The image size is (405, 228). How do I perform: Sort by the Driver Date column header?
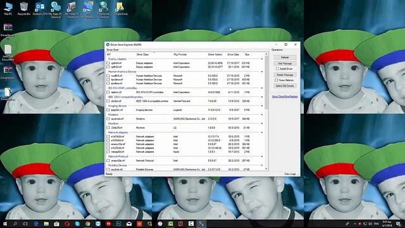click(x=233, y=54)
